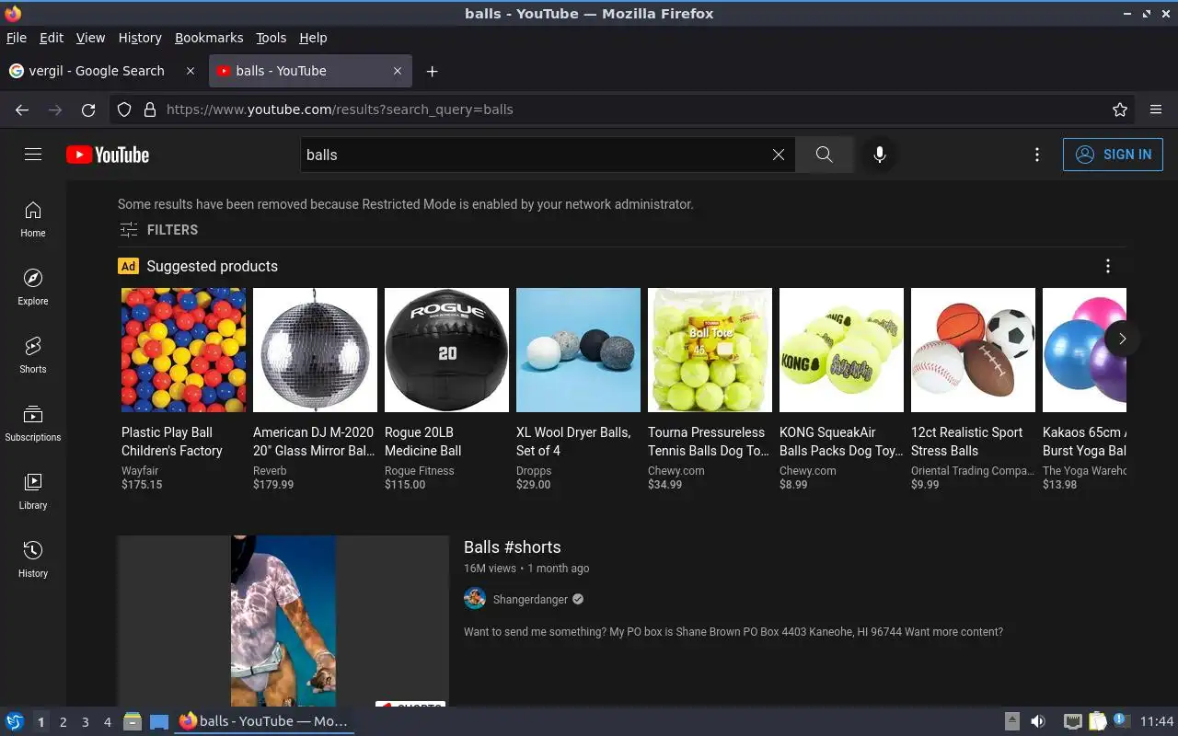Open the Tools menu
Image resolution: width=1178 pixels, height=736 pixels.
(271, 38)
